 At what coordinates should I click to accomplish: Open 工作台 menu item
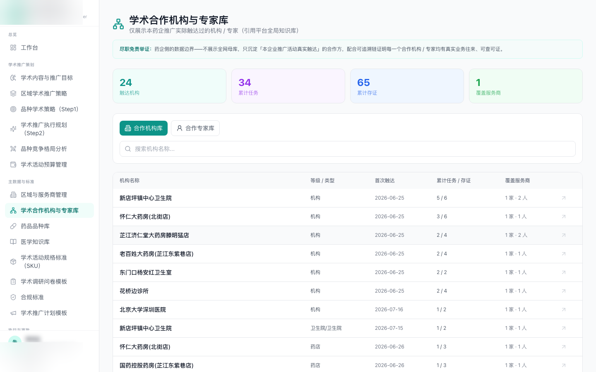[49, 48]
